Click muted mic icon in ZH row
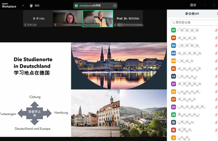Image resolution: width=218 pixels, height=141 pixels. click(216, 107)
